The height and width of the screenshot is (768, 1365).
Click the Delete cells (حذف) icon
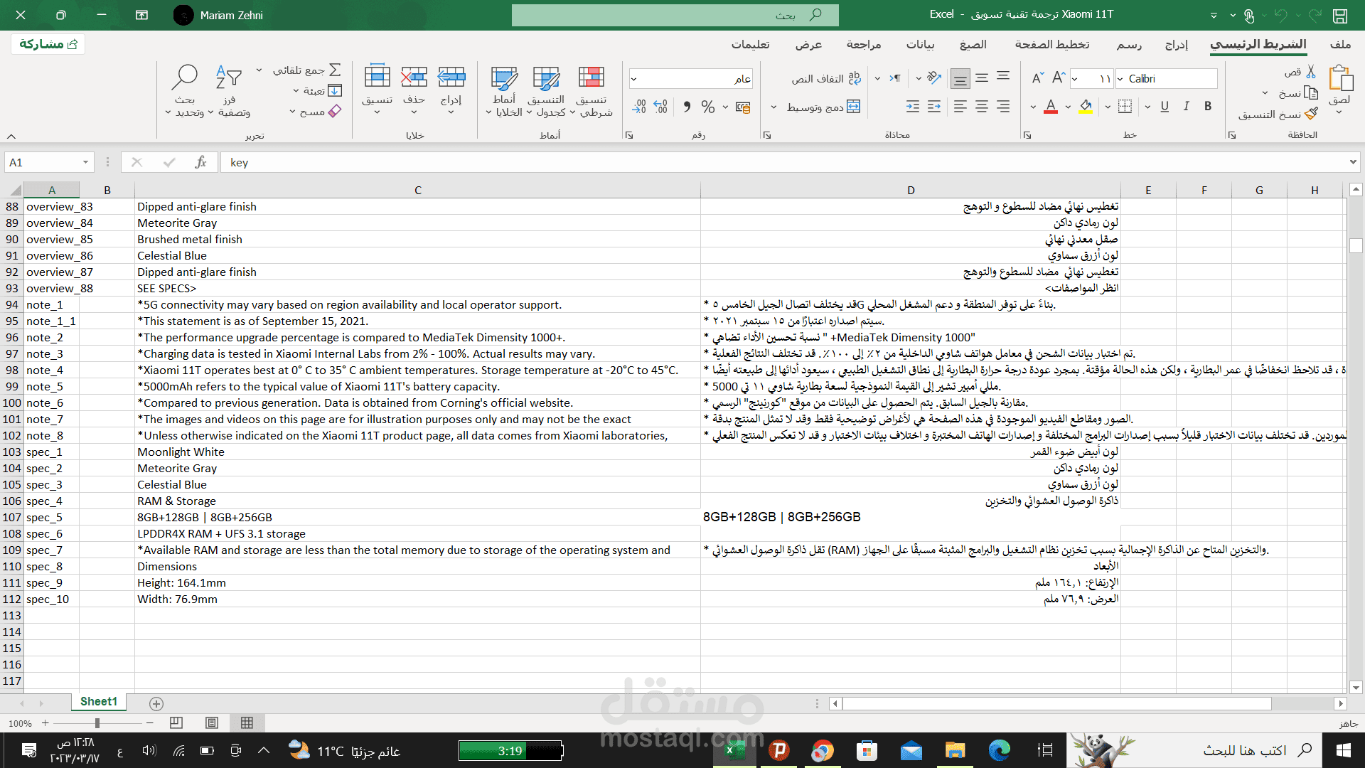[x=414, y=77]
